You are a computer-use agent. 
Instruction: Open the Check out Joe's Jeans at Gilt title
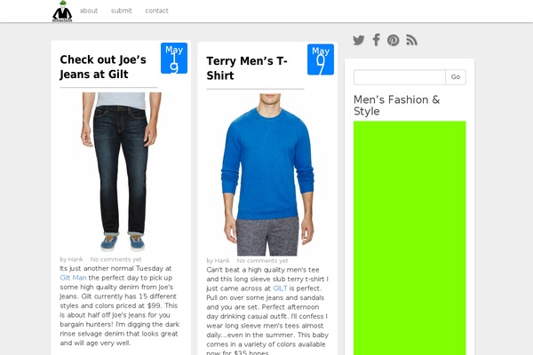click(103, 67)
